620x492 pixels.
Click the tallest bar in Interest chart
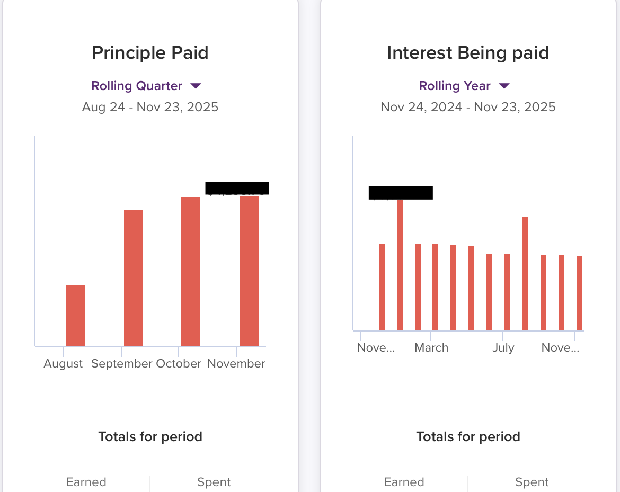click(x=400, y=265)
